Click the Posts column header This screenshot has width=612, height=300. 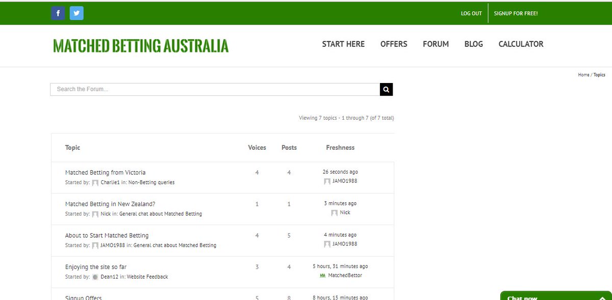pyautogui.click(x=289, y=148)
